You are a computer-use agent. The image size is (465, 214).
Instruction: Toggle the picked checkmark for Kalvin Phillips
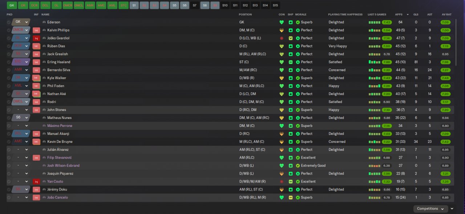point(9,30)
